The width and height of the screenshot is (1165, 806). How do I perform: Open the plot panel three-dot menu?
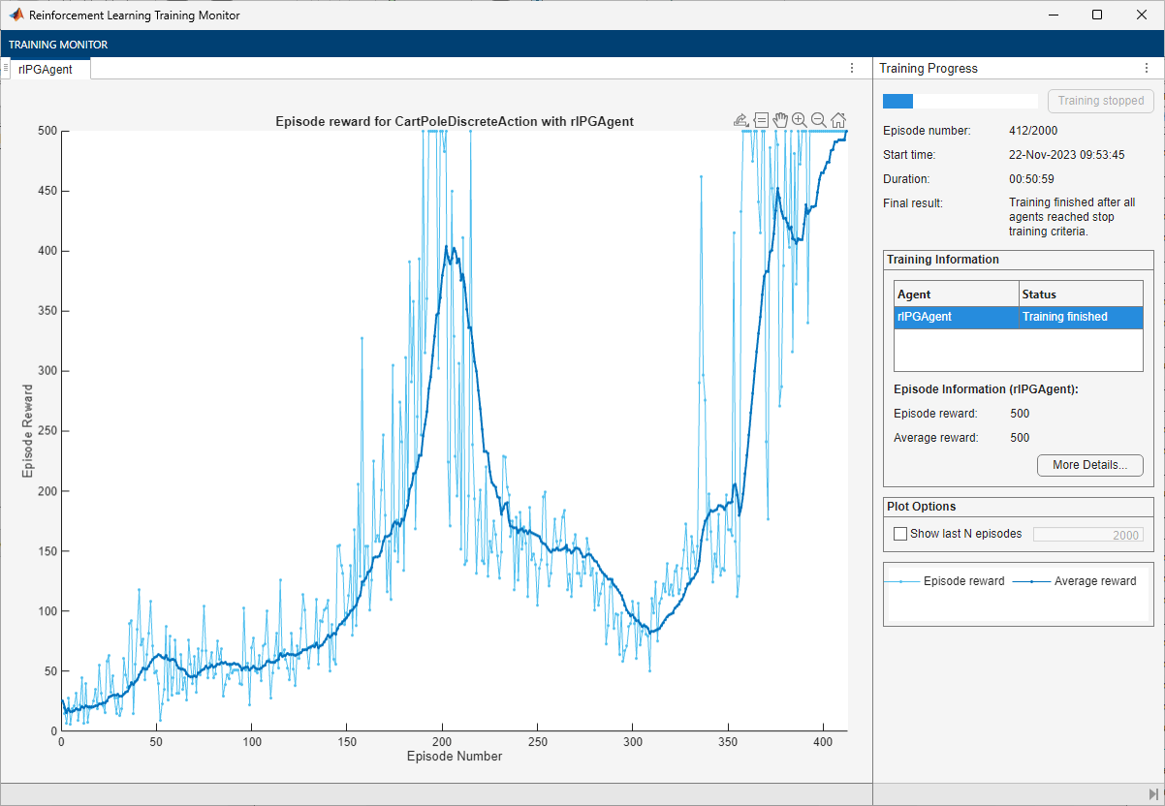(852, 68)
